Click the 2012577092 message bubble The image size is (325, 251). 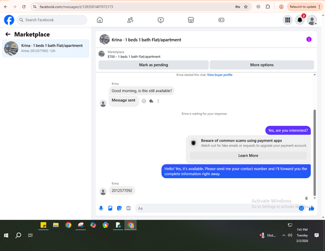coord(122,191)
